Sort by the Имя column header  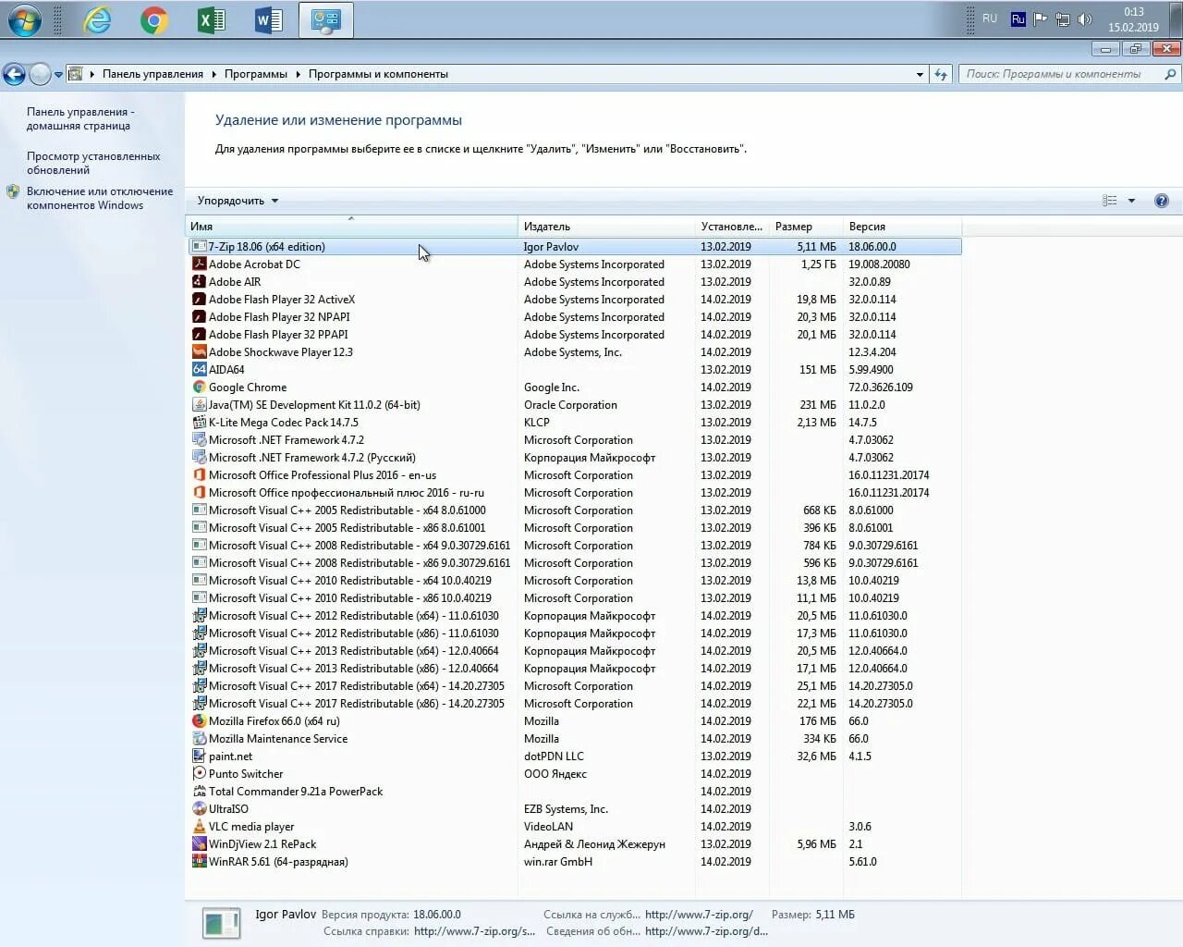[351, 227]
